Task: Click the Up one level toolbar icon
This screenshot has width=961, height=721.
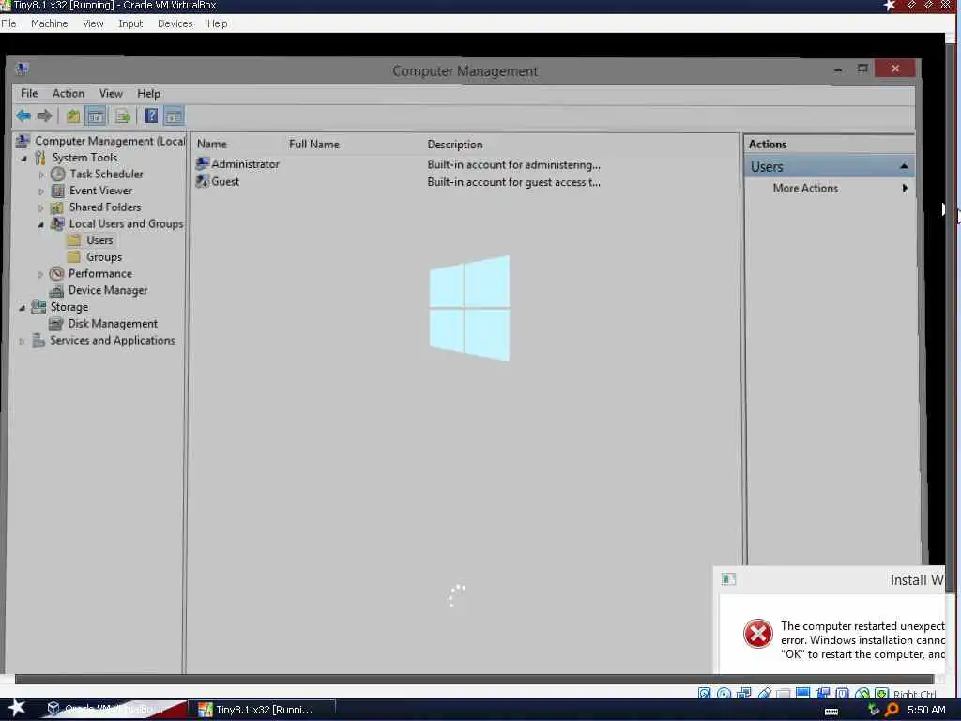Action: pyautogui.click(x=73, y=115)
